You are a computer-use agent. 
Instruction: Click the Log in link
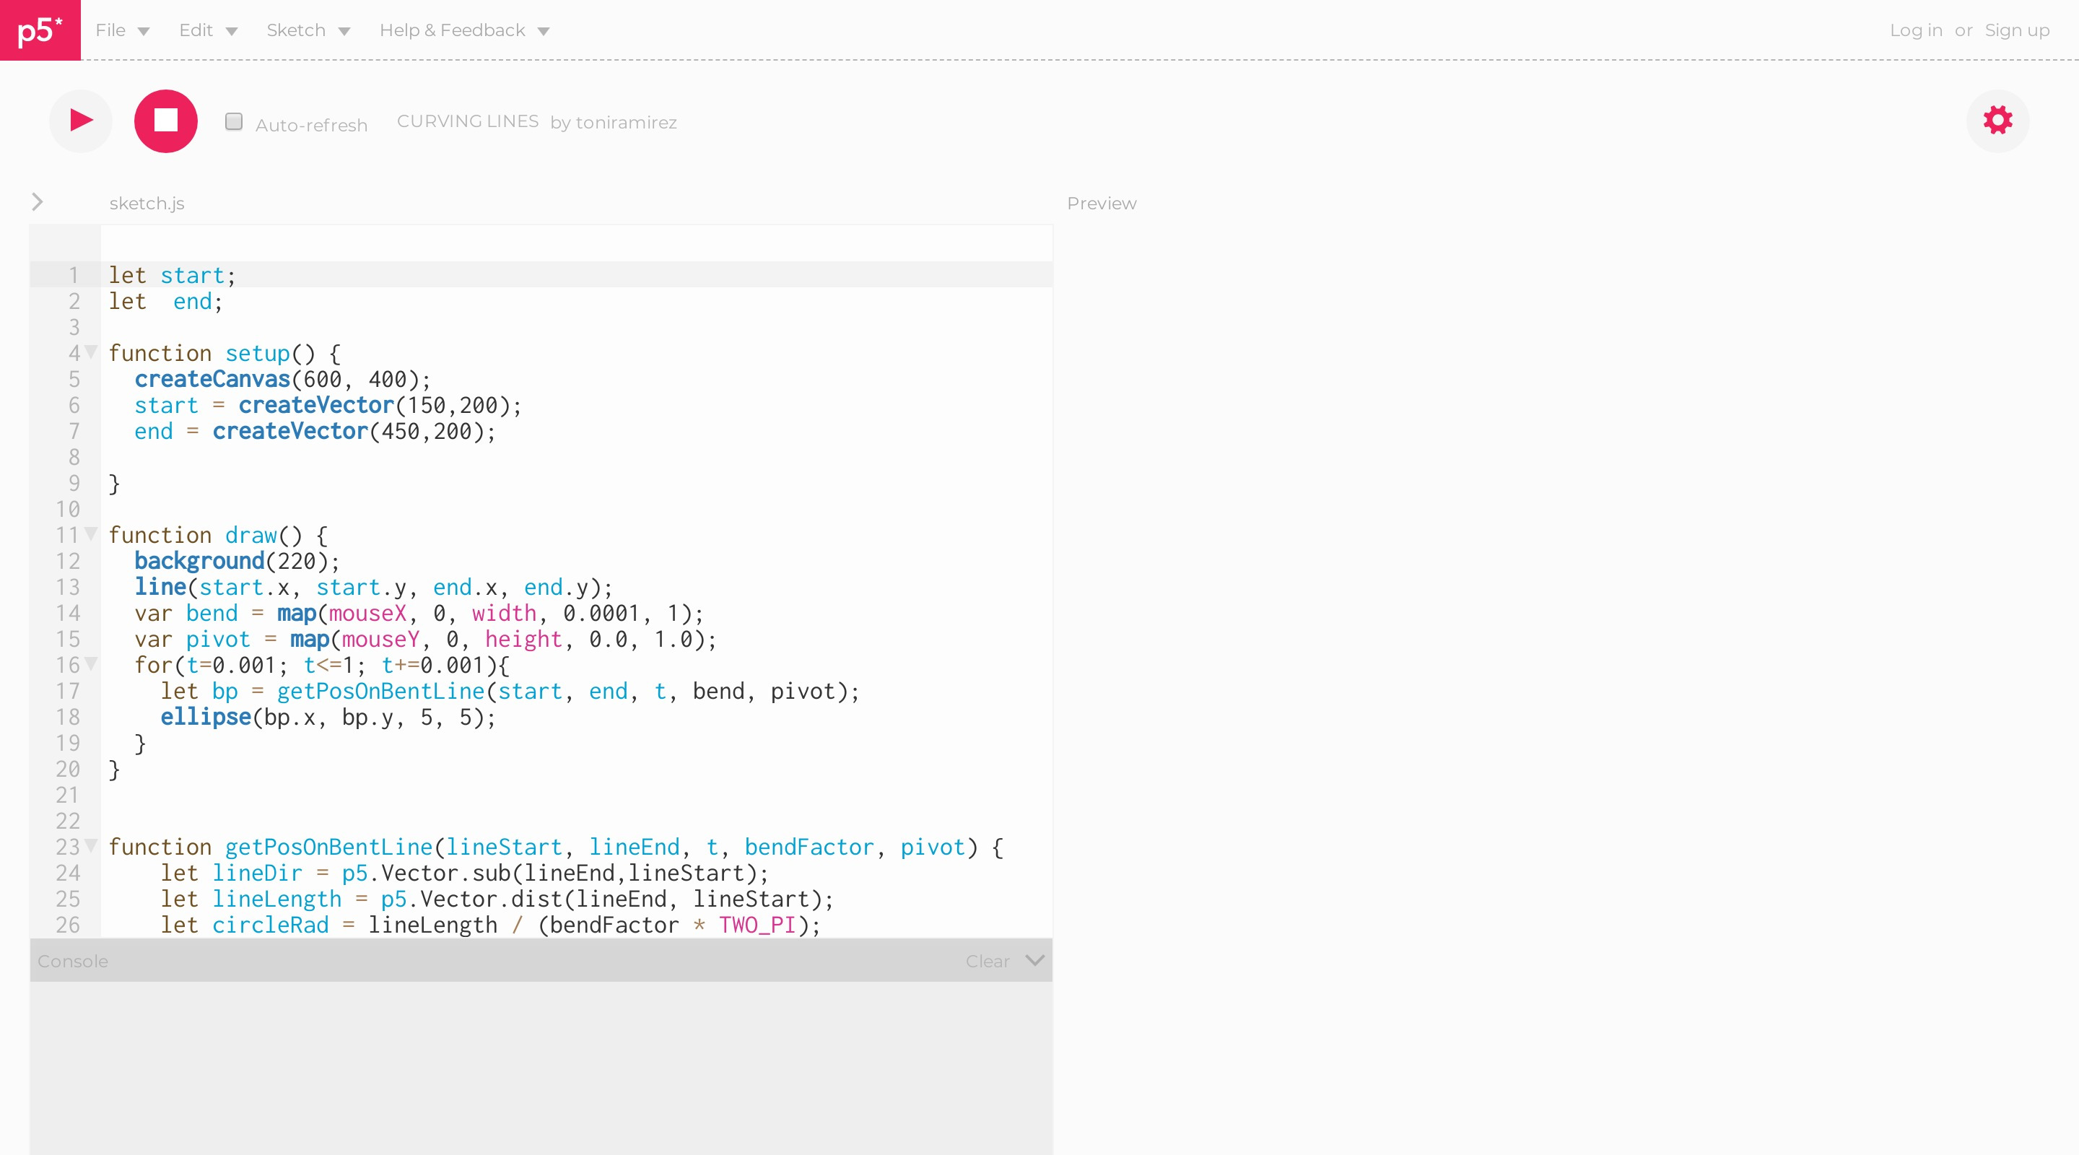tap(1915, 30)
